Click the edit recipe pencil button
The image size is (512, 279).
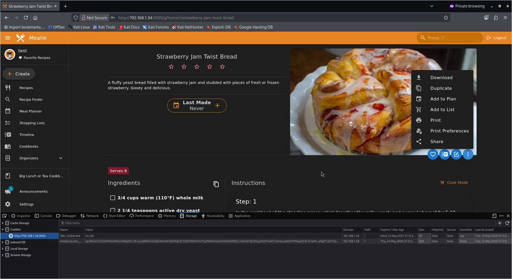click(x=456, y=154)
